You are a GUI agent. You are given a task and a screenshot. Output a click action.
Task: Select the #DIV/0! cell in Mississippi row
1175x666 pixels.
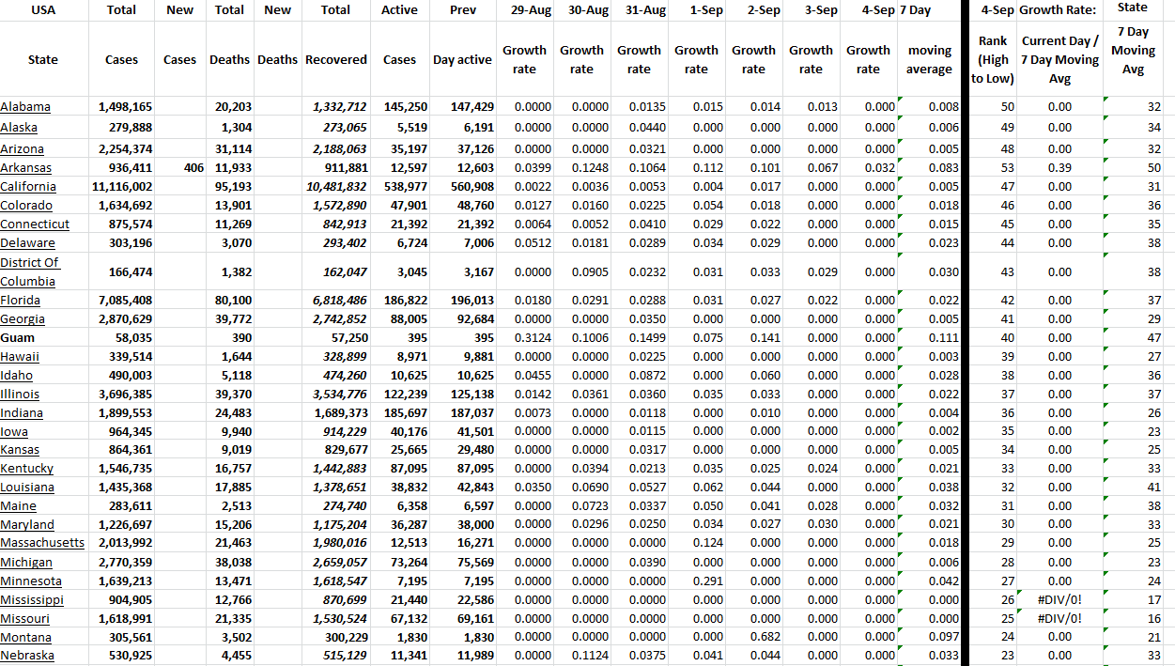[1059, 600]
